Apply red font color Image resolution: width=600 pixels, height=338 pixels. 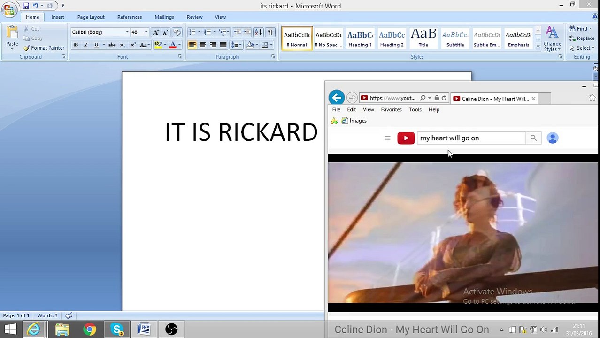coord(173,45)
